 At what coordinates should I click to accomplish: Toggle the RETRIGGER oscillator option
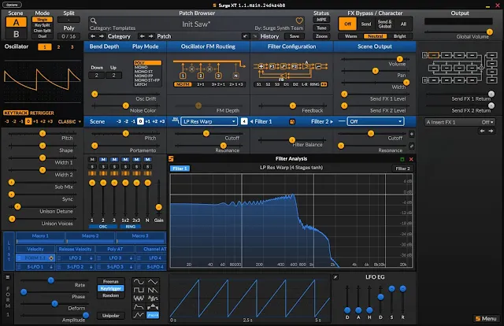pos(42,113)
